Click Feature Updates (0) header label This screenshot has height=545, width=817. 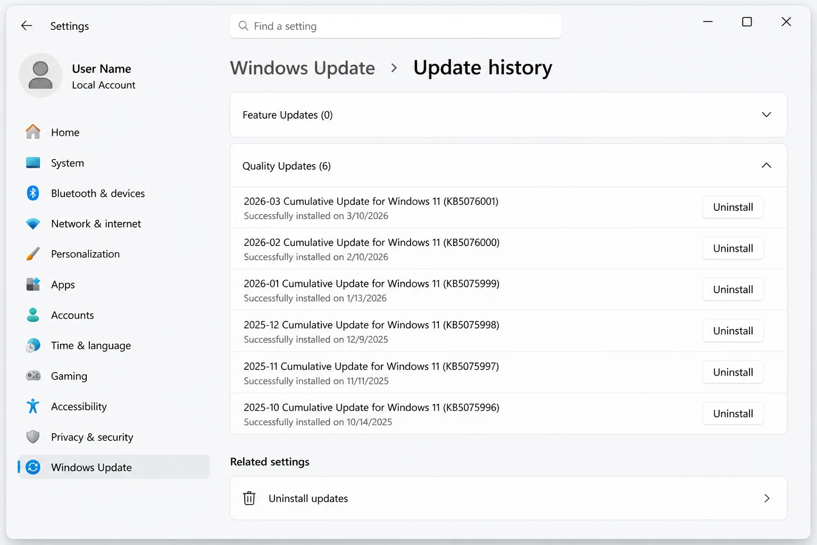288,115
